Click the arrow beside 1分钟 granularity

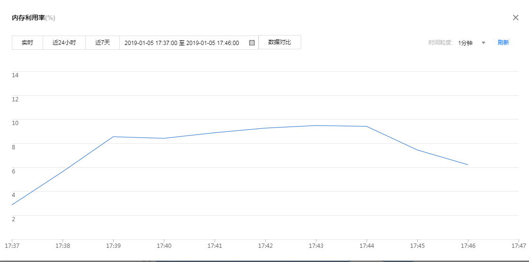(484, 43)
